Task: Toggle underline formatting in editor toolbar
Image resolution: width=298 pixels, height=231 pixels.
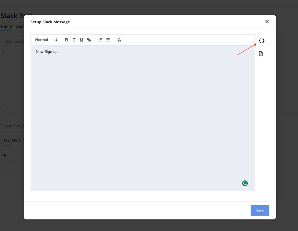Action: (x=81, y=40)
